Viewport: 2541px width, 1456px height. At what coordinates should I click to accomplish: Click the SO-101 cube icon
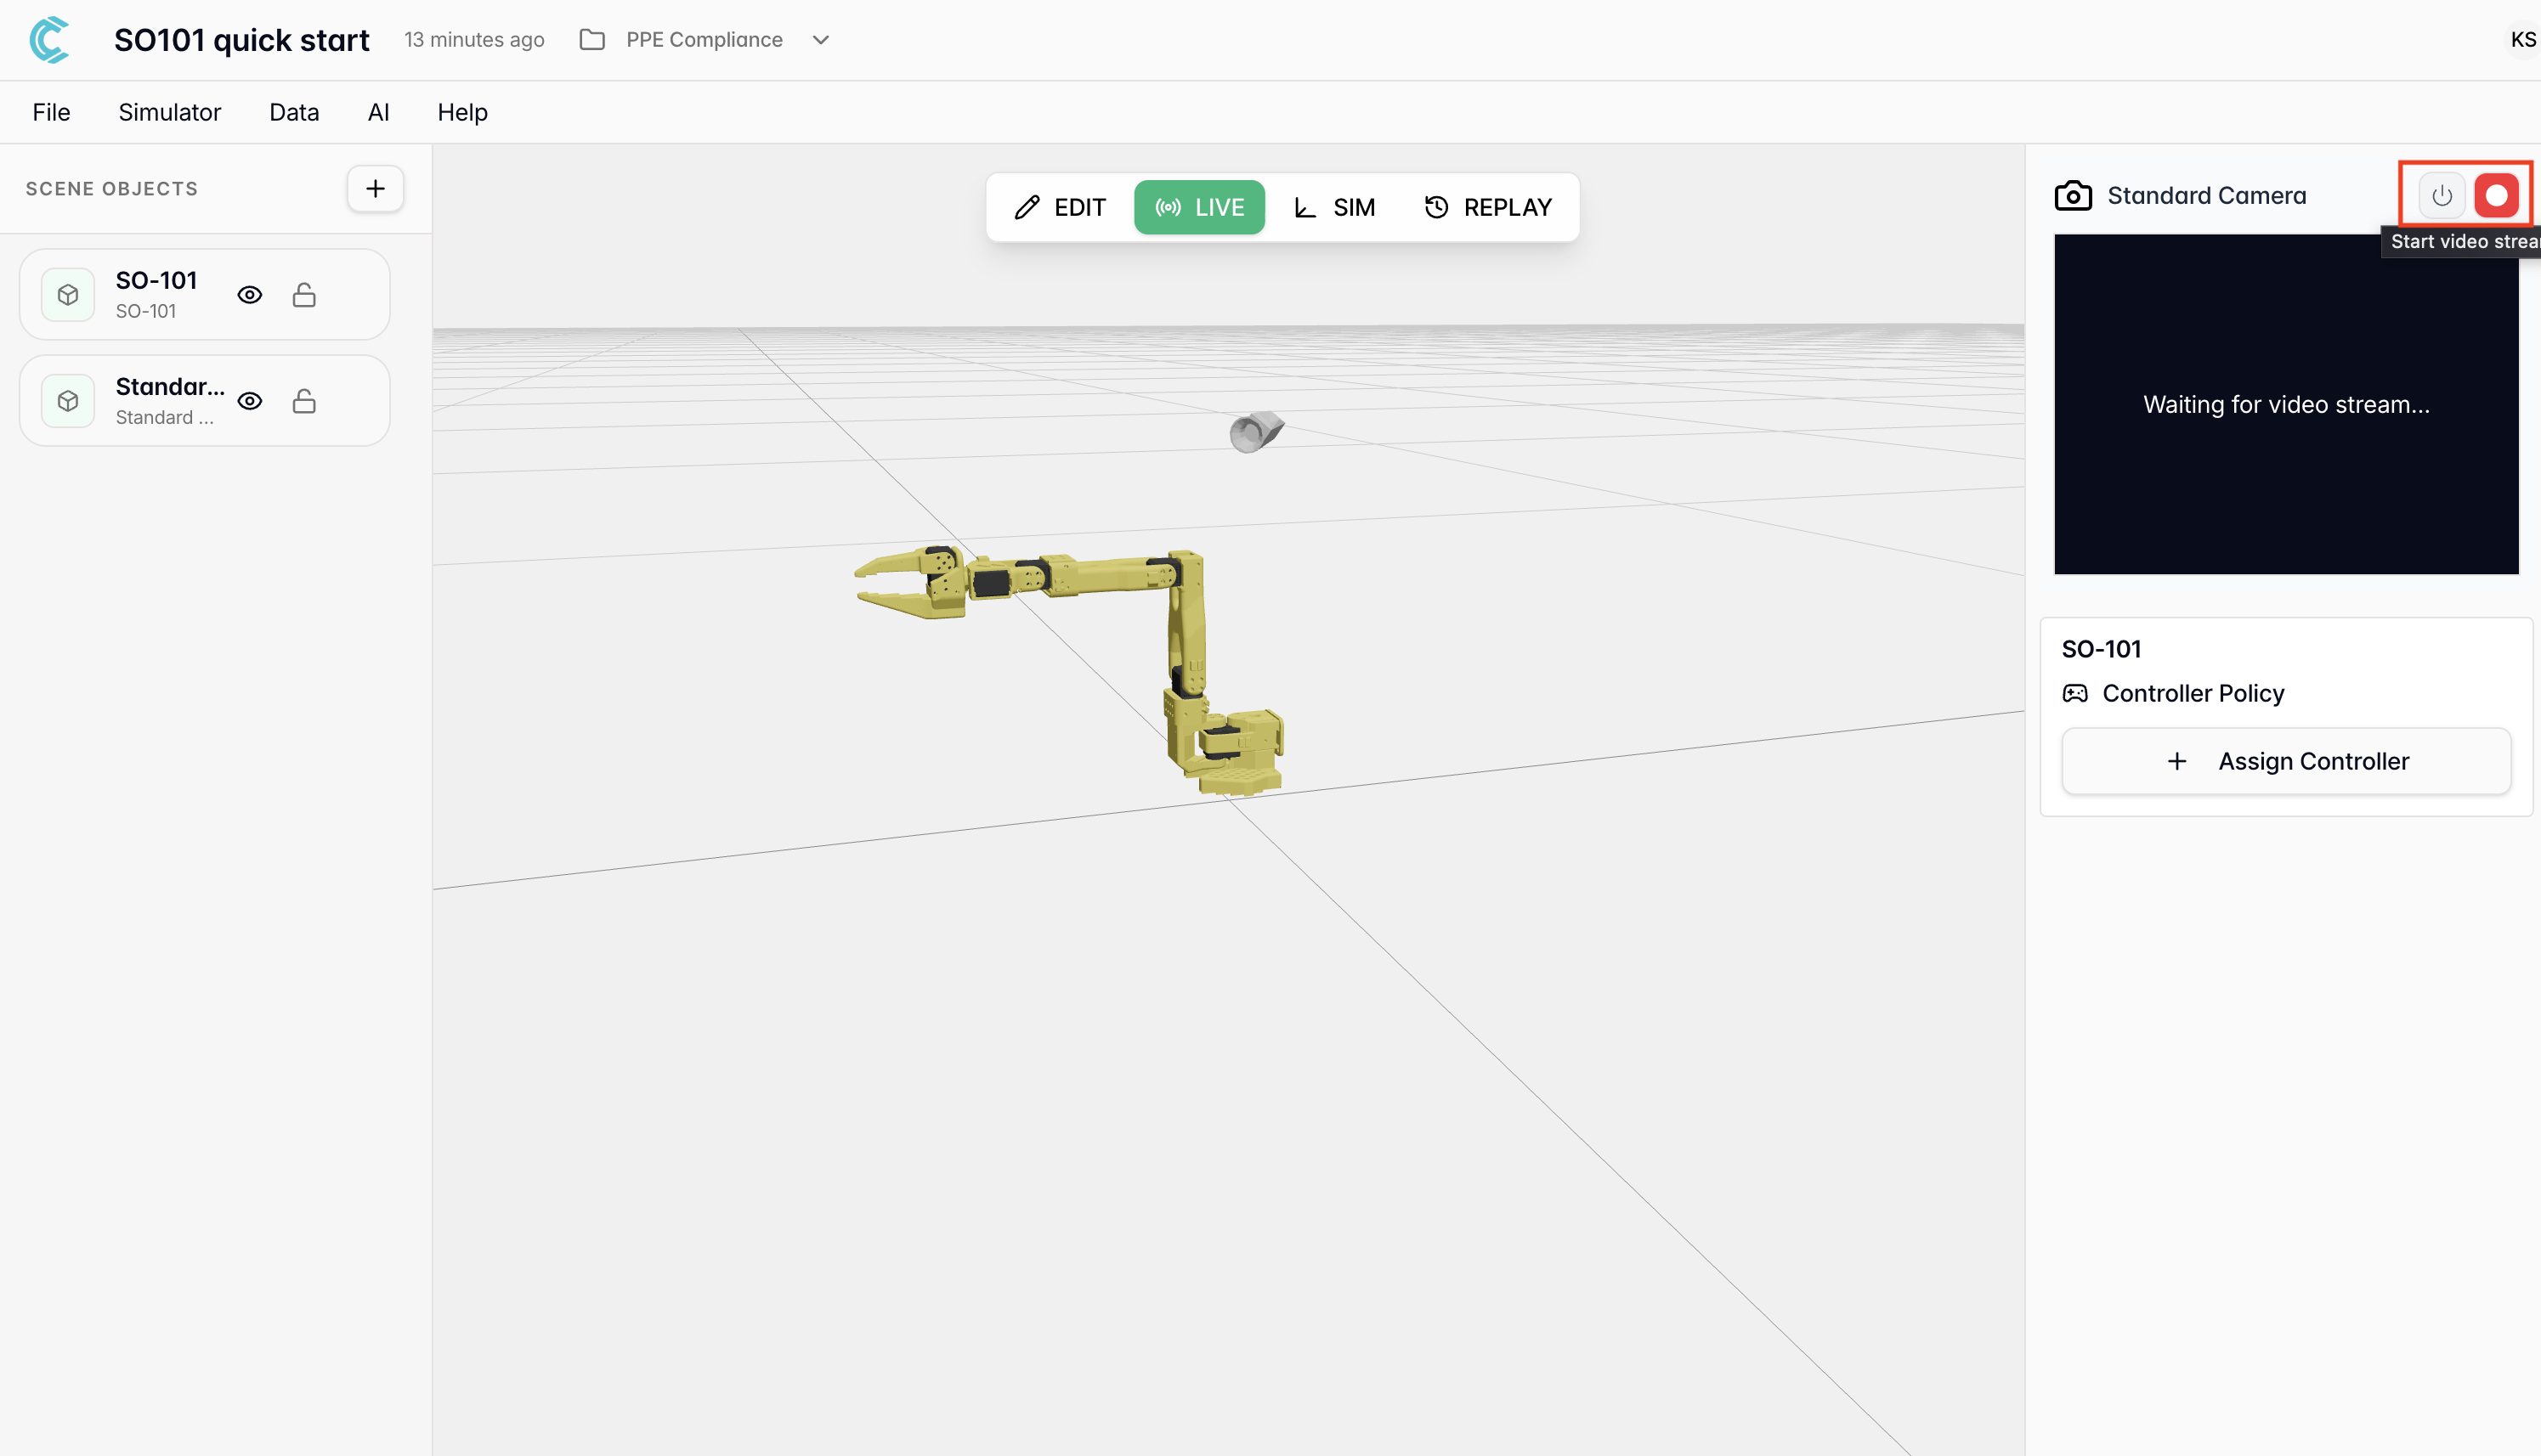coord(68,295)
